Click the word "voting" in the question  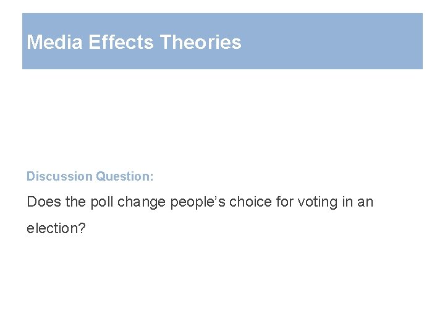click(x=315, y=202)
